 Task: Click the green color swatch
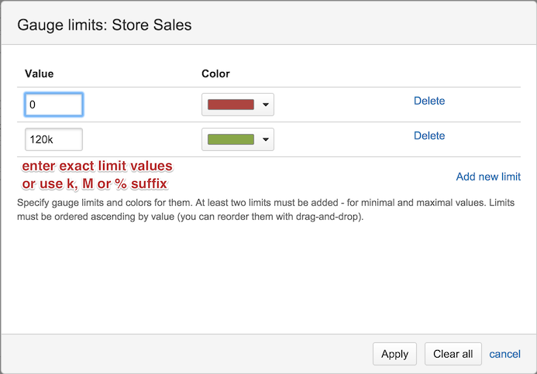[x=231, y=139]
